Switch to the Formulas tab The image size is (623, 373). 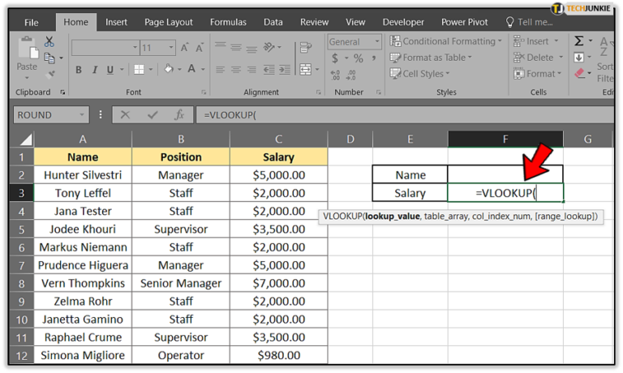coord(228,22)
